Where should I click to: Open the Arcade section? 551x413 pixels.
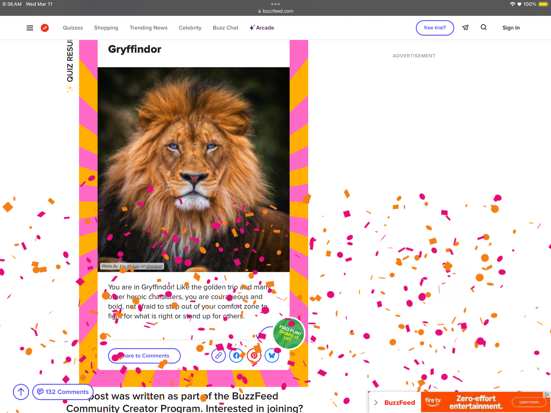(262, 28)
